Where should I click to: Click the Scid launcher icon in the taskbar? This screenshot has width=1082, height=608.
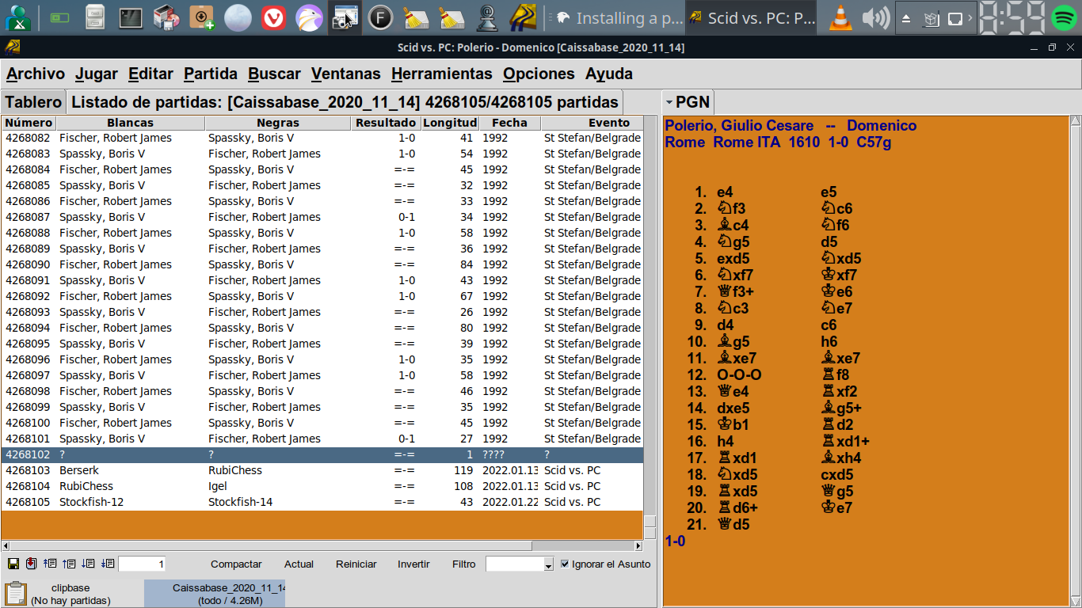523,17
